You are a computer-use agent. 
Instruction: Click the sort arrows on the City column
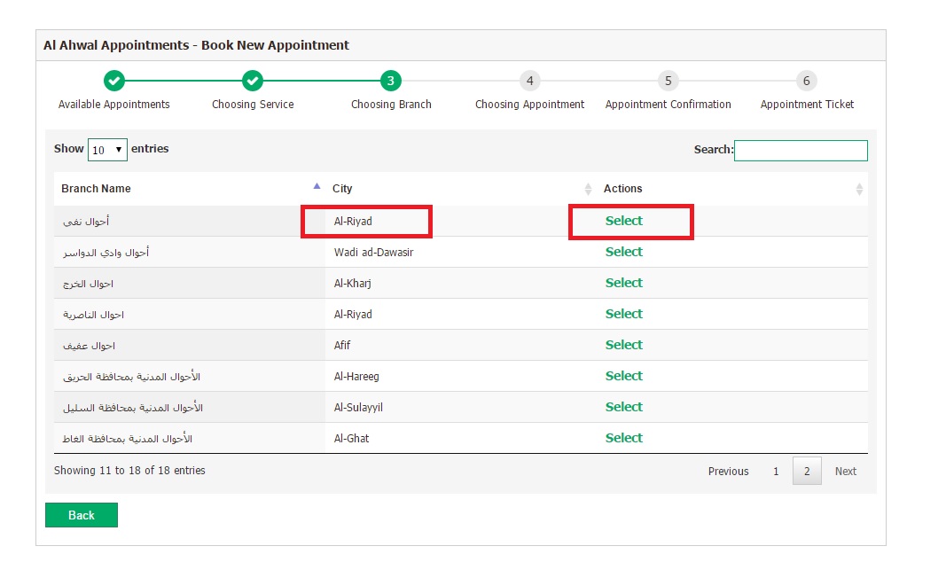point(588,189)
